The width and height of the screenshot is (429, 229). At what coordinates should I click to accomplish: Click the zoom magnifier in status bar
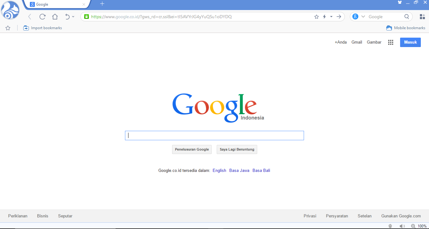click(x=413, y=226)
